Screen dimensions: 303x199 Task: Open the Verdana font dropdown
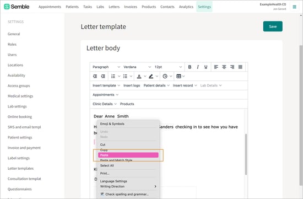click(137, 67)
